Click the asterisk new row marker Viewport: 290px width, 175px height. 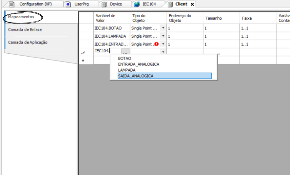83,61
